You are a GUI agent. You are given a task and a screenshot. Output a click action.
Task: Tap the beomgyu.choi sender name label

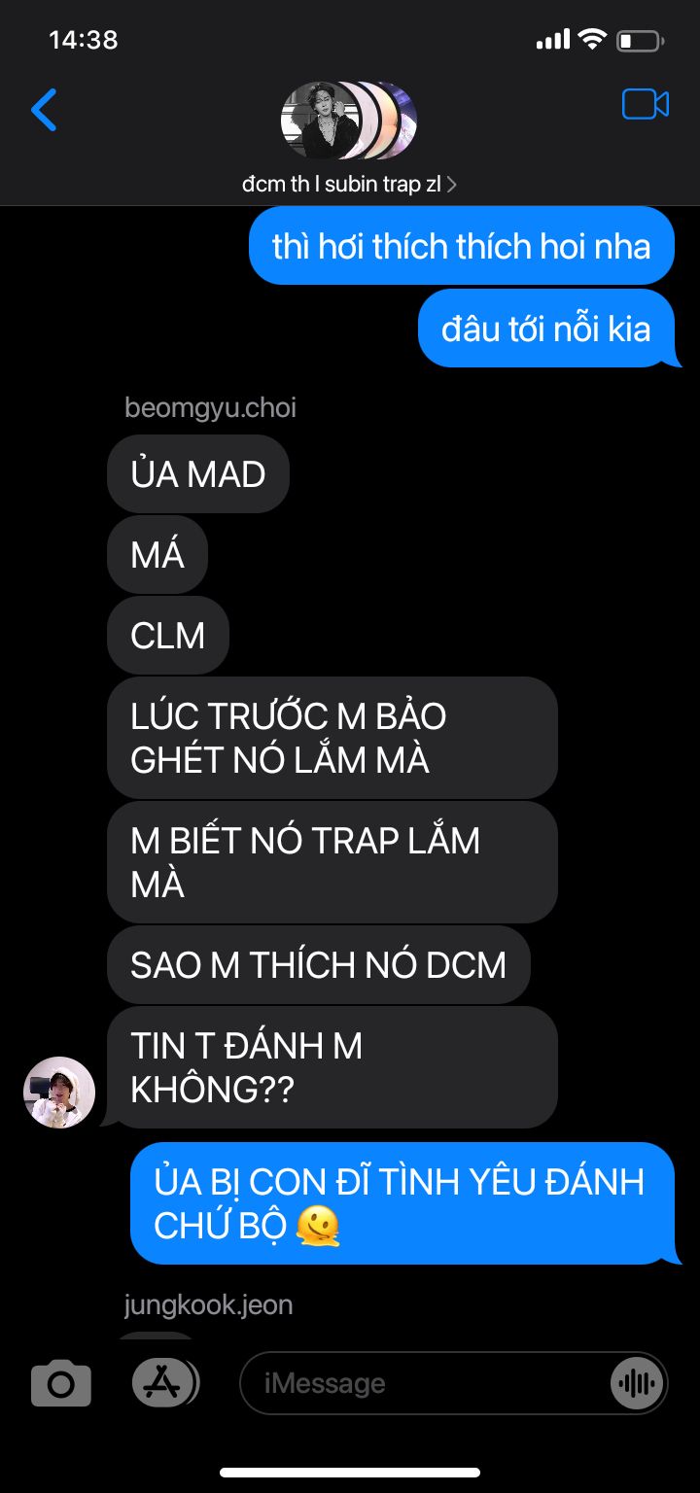[x=211, y=408]
